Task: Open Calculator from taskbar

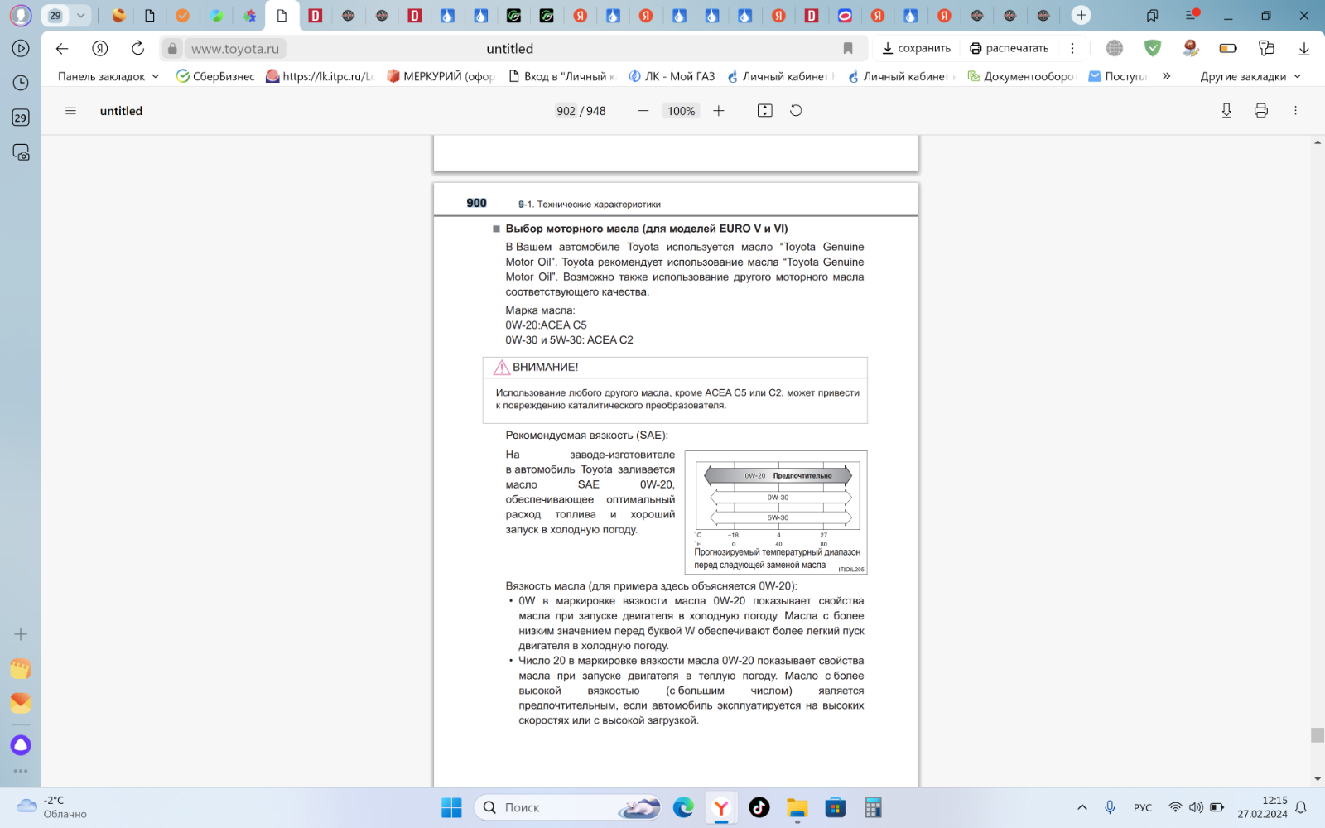Action: tap(873, 807)
